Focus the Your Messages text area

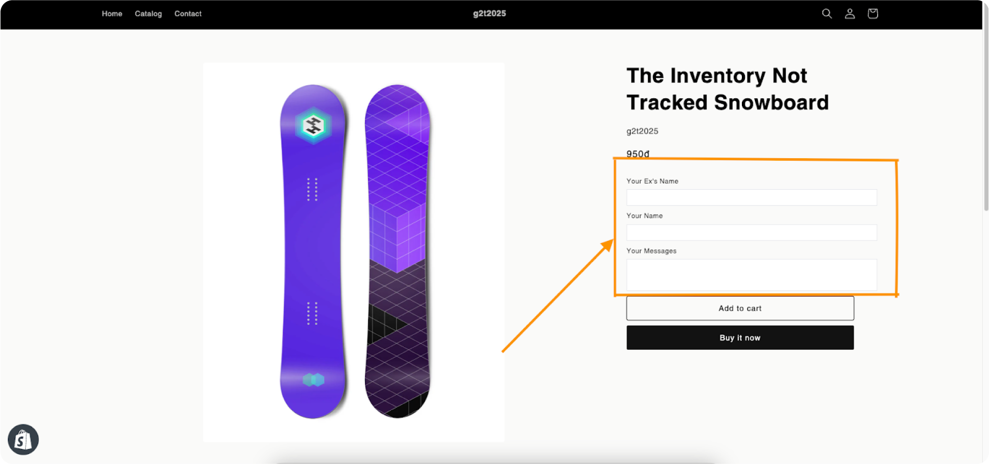(751, 274)
